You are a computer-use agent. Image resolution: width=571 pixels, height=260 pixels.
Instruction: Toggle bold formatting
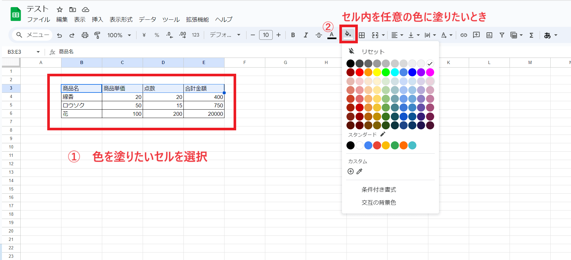pyautogui.click(x=293, y=35)
